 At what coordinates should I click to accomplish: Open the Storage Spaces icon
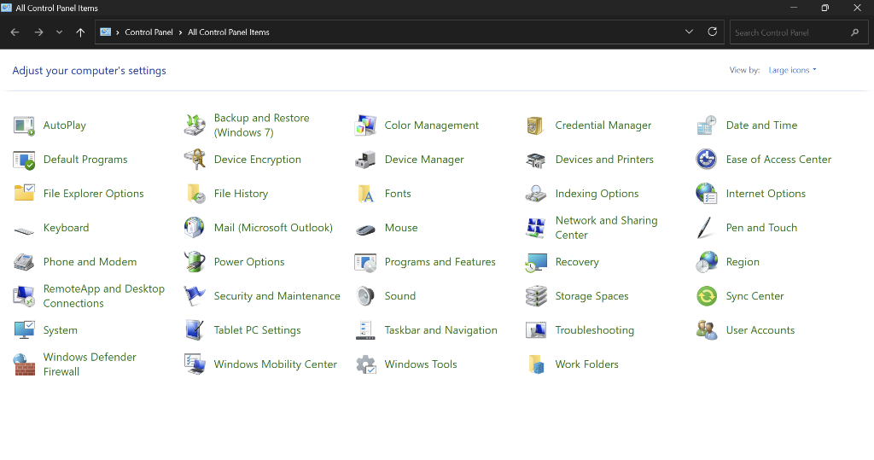536,296
